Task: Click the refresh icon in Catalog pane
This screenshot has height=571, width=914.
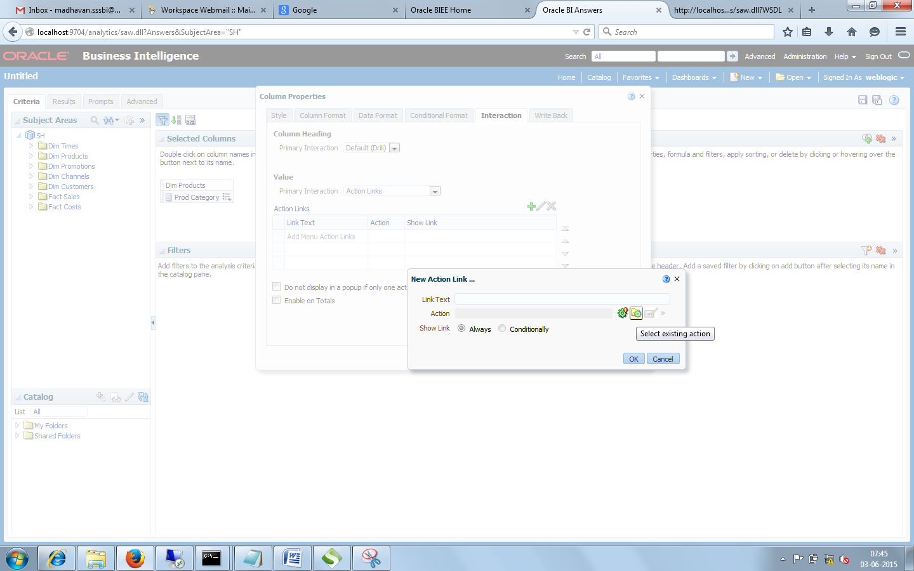Action: coord(143,397)
